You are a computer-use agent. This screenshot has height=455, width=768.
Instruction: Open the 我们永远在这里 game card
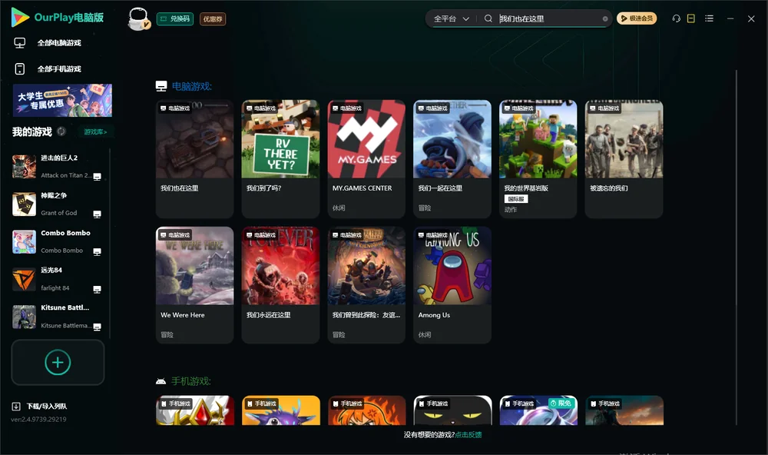(x=280, y=285)
